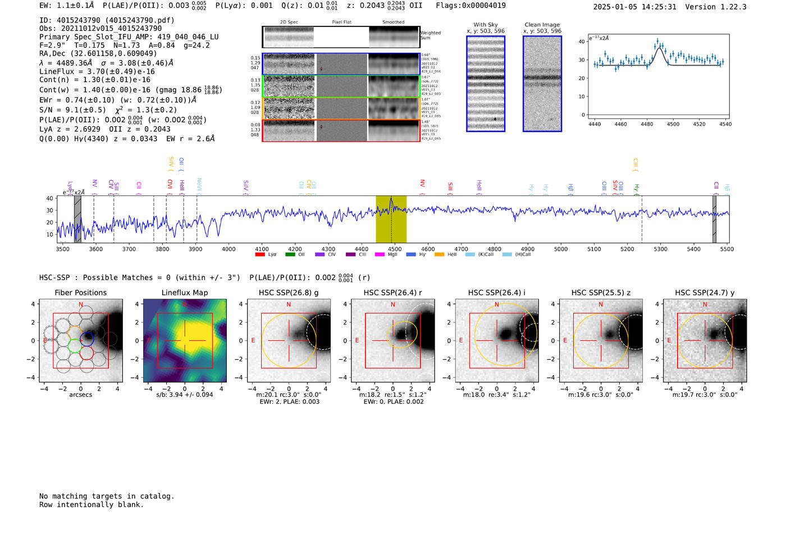786x535 pixels.
Task: Select the MgII magenta legend swatch
Action: click(x=380, y=254)
